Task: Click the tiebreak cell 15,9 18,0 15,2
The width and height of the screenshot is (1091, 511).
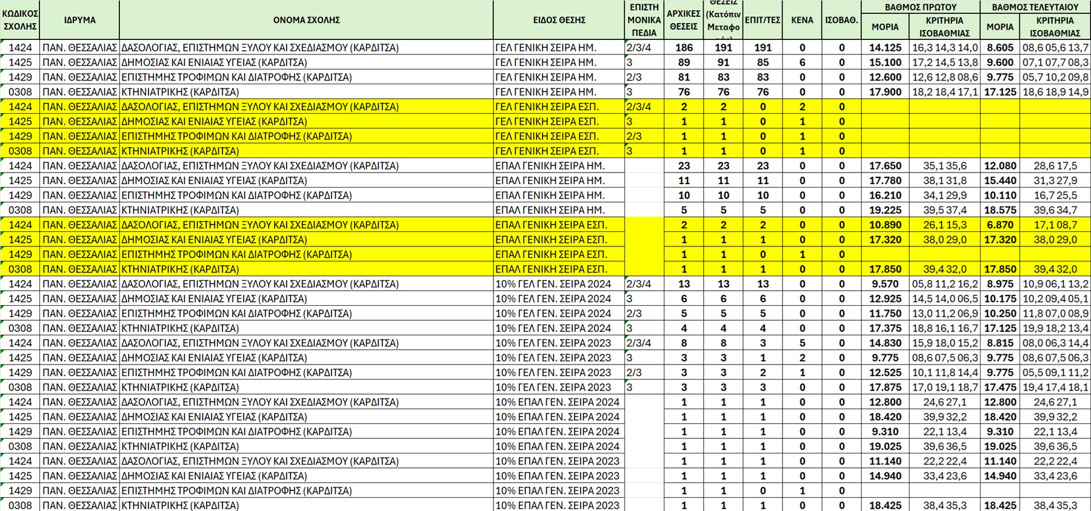Action: 944,343
